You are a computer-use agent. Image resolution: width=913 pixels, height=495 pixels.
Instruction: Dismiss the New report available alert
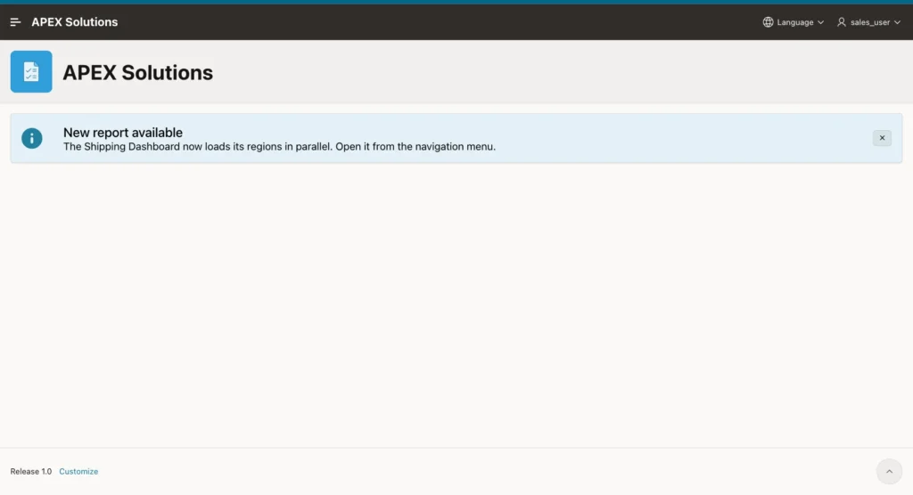tap(882, 138)
